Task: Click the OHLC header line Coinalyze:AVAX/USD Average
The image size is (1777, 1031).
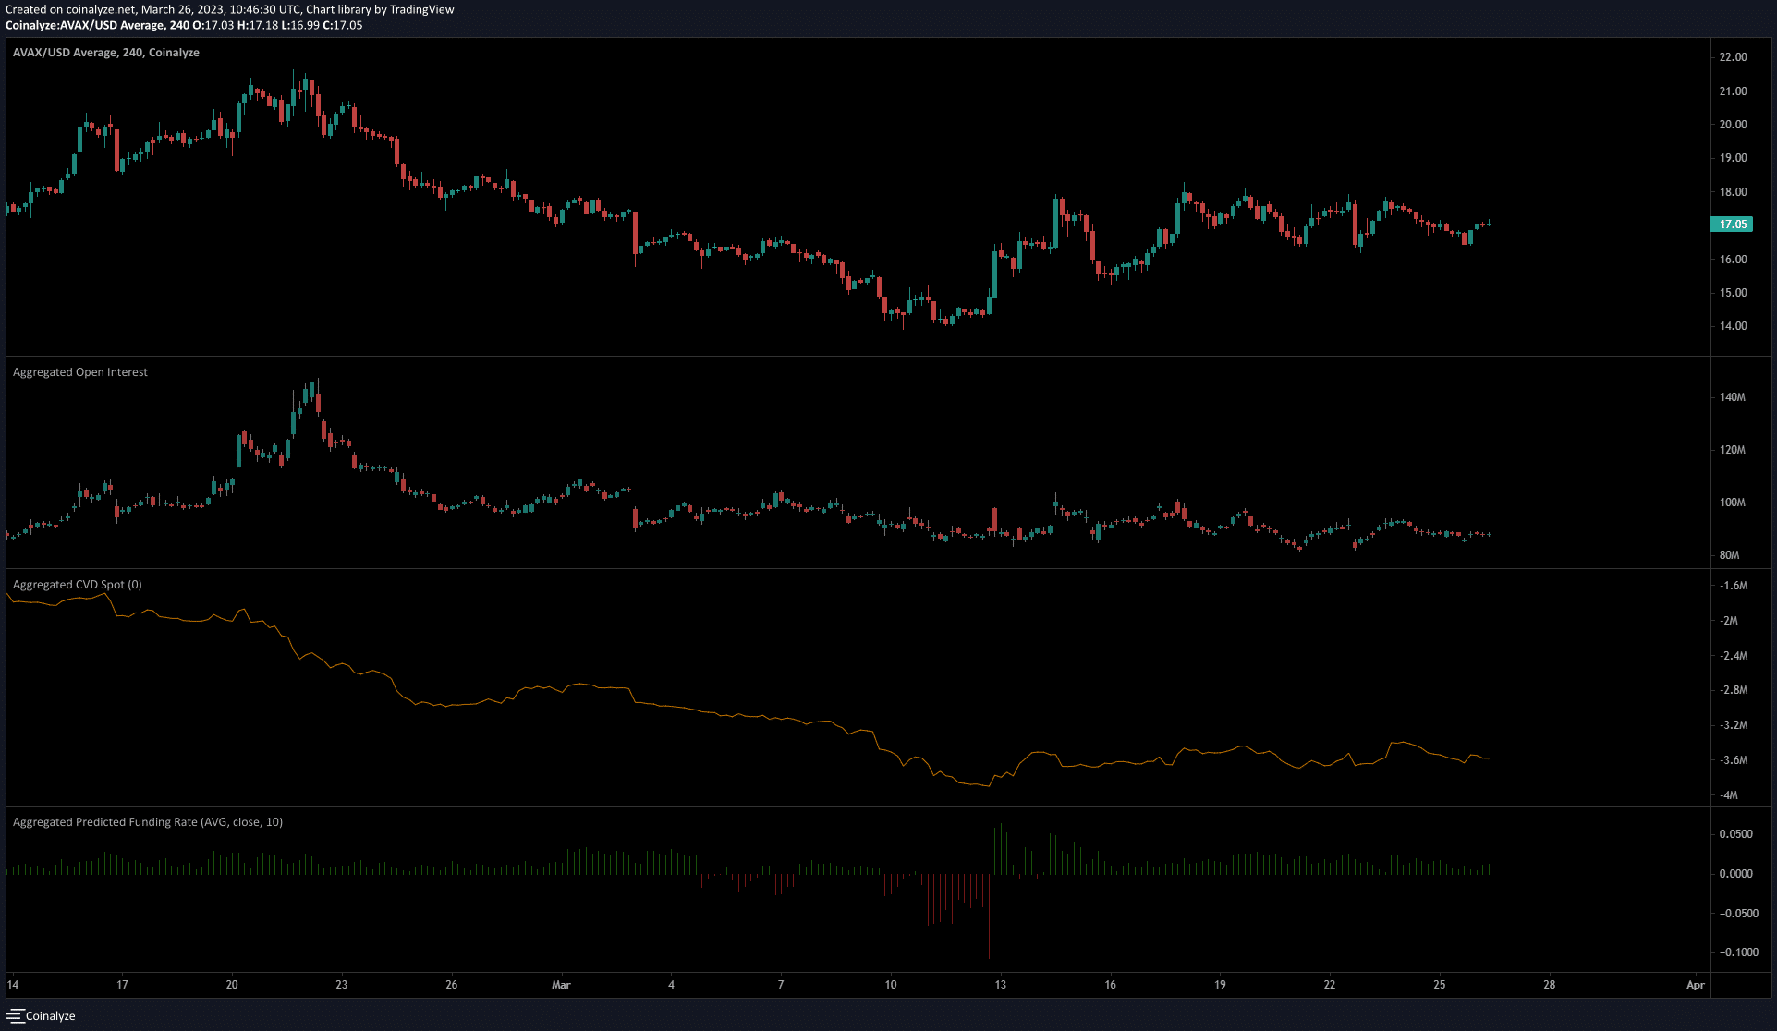Action: pyautogui.click(x=184, y=25)
